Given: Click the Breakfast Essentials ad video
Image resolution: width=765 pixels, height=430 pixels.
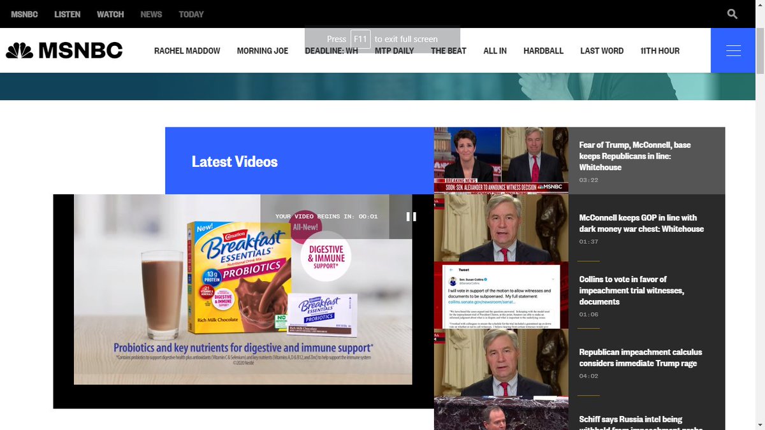Looking at the screenshot, I should point(243,289).
